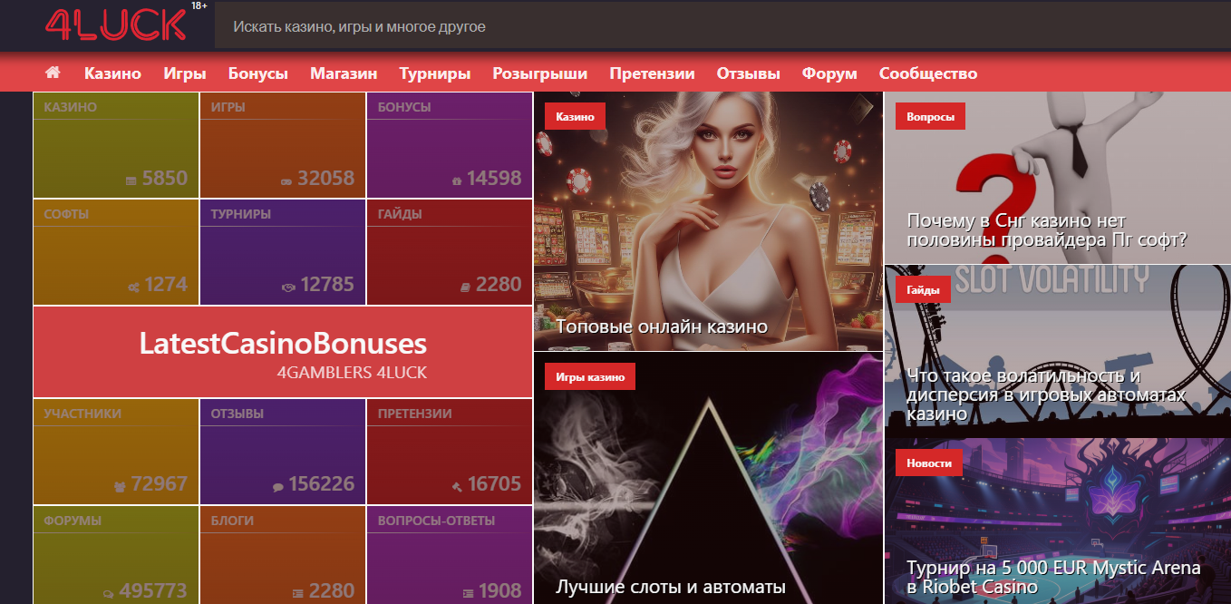The height and width of the screenshot is (604, 1231).
Task: Open the Slot Volatility guide thumbnail
Action: click(1057, 352)
